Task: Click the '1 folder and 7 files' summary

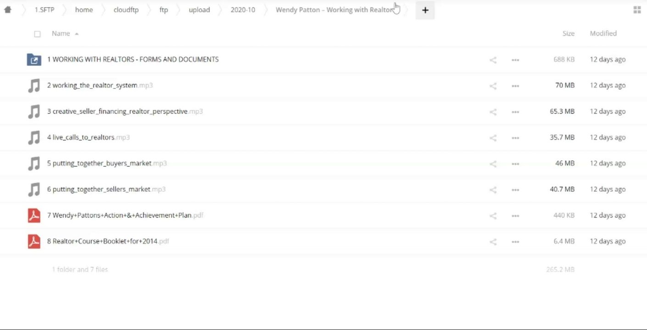Action: click(x=80, y=269)
